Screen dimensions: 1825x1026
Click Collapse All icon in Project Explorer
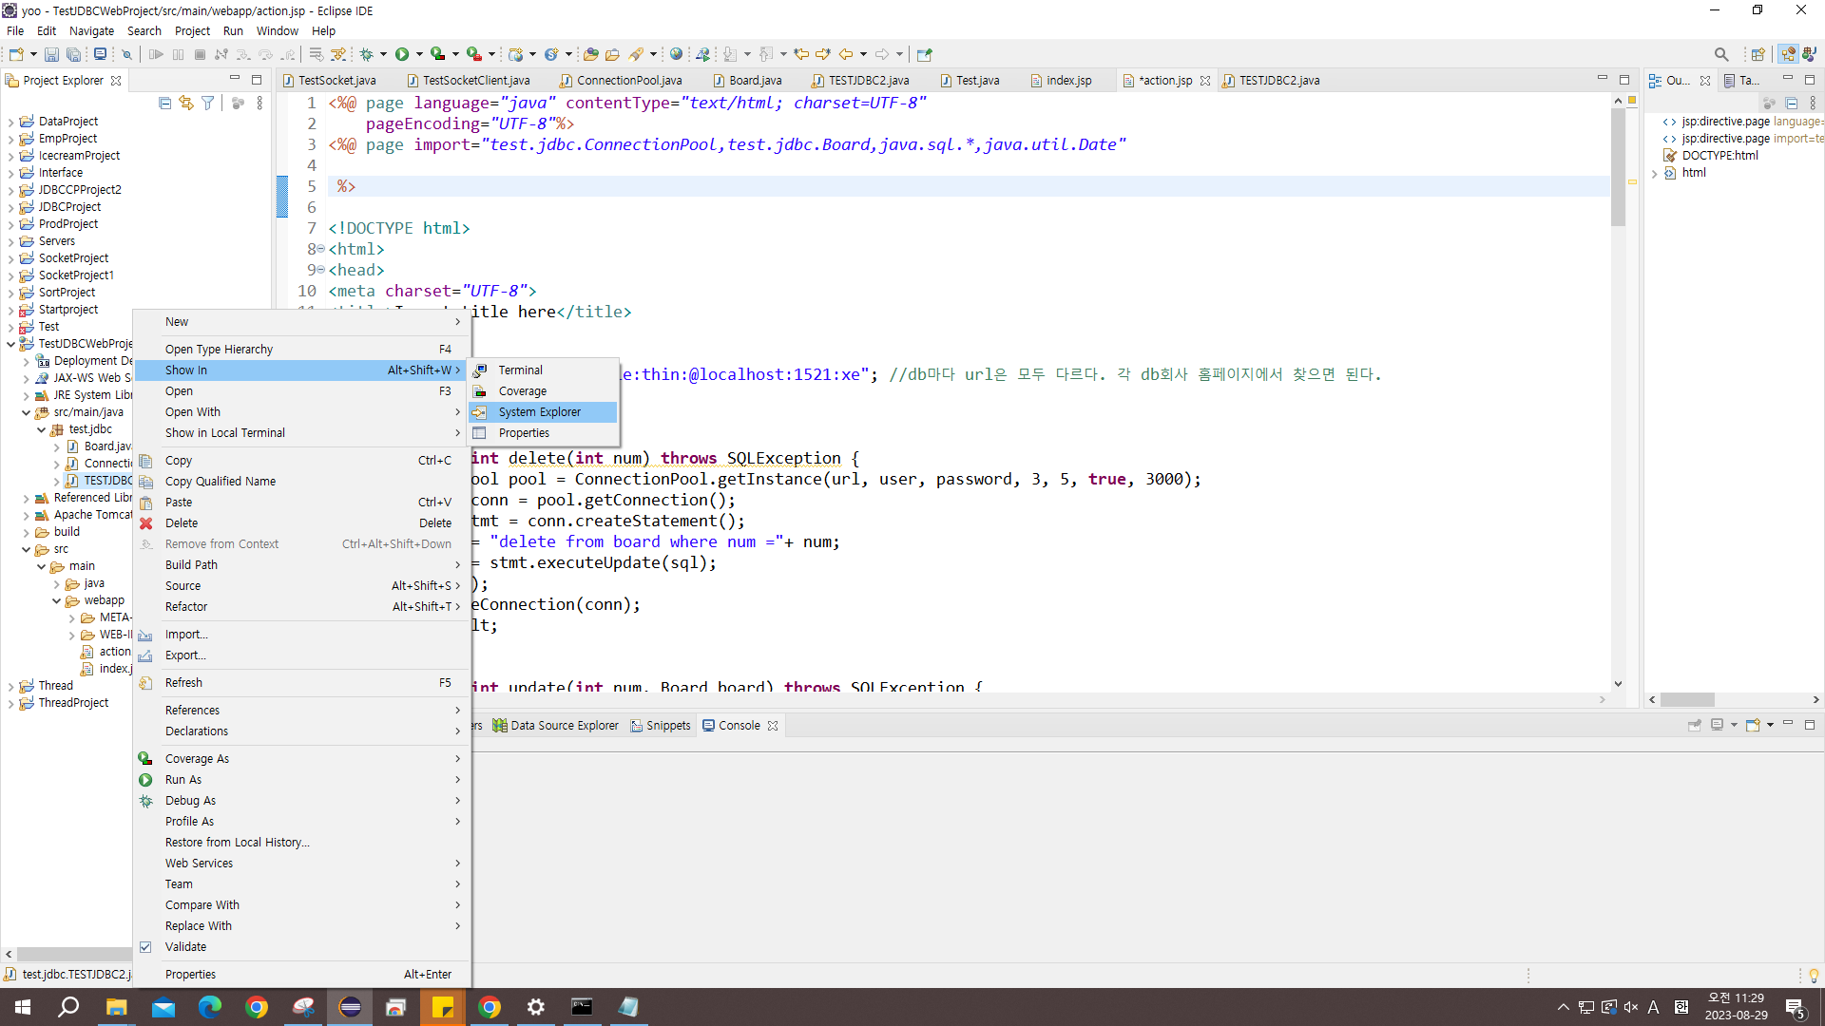tap(164, 103)
